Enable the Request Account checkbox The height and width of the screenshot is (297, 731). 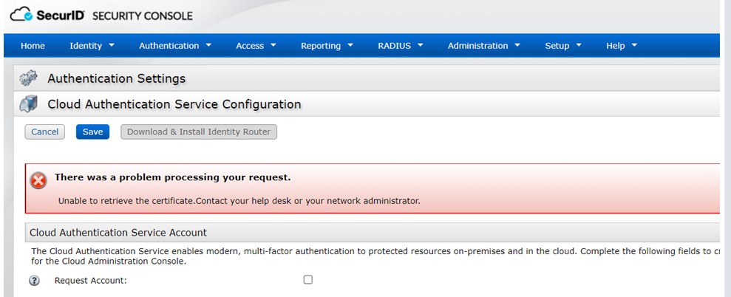(308, 280)
